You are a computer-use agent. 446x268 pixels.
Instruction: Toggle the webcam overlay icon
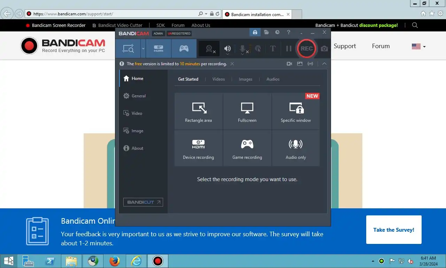[209, 49]
